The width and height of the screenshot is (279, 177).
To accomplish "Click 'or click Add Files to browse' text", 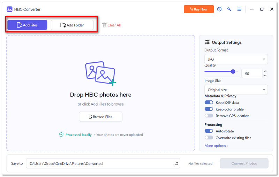I will coord(100,104).
